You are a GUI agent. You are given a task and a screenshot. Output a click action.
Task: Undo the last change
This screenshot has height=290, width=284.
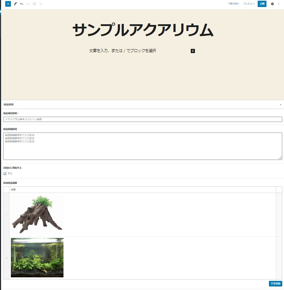(x=22, y=4)
